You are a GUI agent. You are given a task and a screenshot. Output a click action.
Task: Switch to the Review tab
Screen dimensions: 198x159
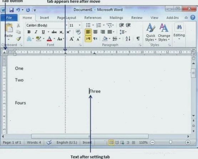pos(137,18)
